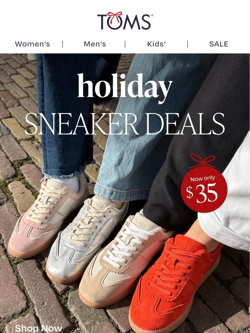Click the red bow on TOMS letter O

pos(115,16)
